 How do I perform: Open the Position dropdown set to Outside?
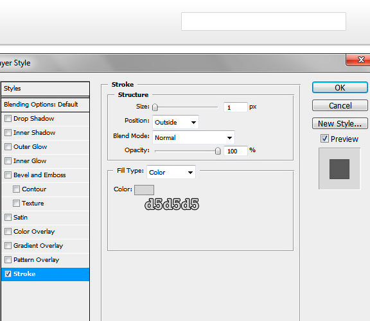pyautogui.click(x=175, y=122)
